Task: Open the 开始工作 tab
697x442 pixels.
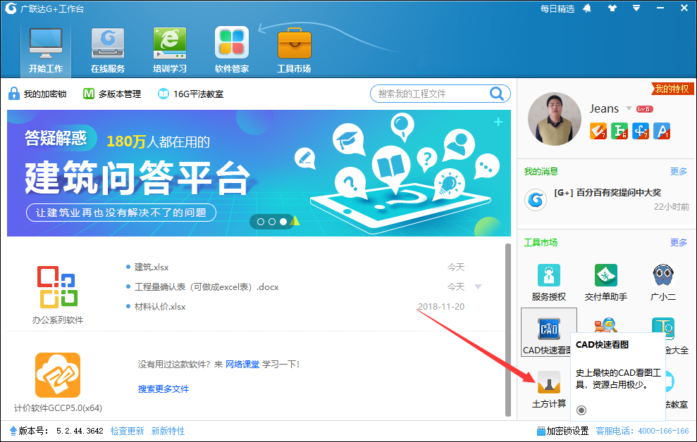Action: [46, 51]
